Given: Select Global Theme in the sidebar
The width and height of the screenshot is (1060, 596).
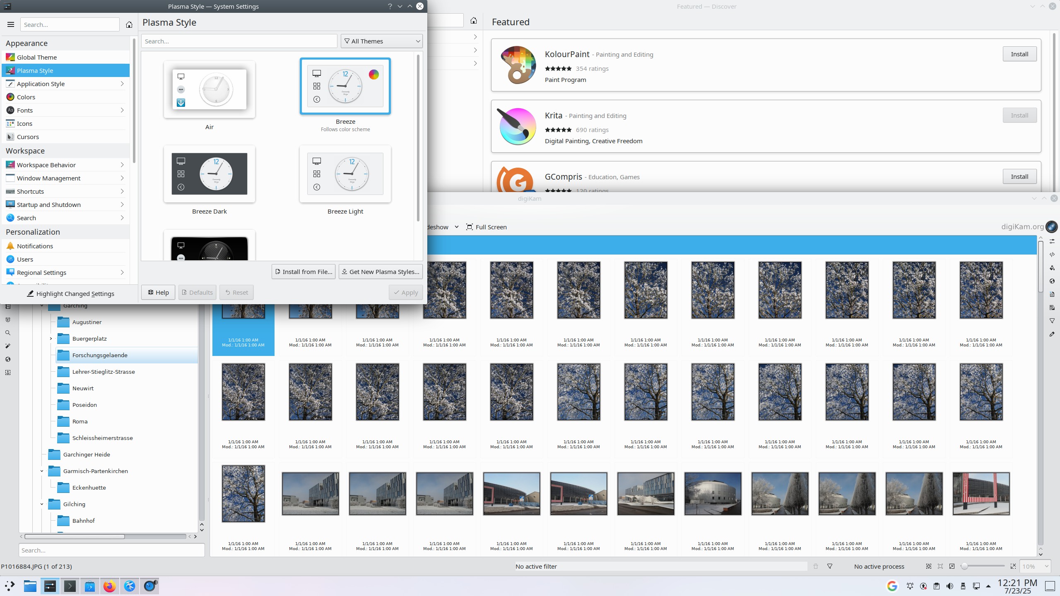Looking at the screenshot, I should pos(66,57).
